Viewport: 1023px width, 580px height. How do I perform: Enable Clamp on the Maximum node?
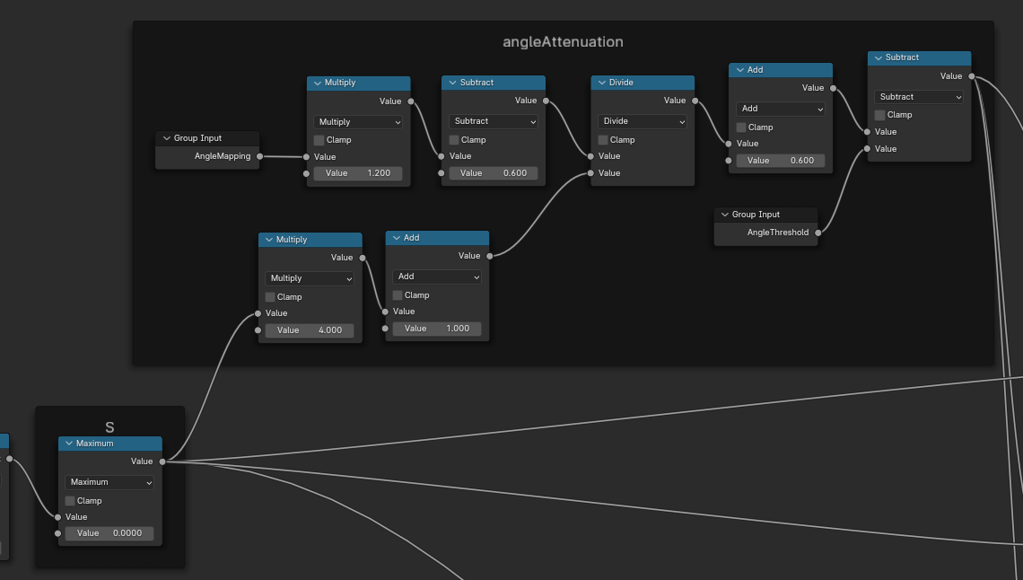[x=71, y=501]
